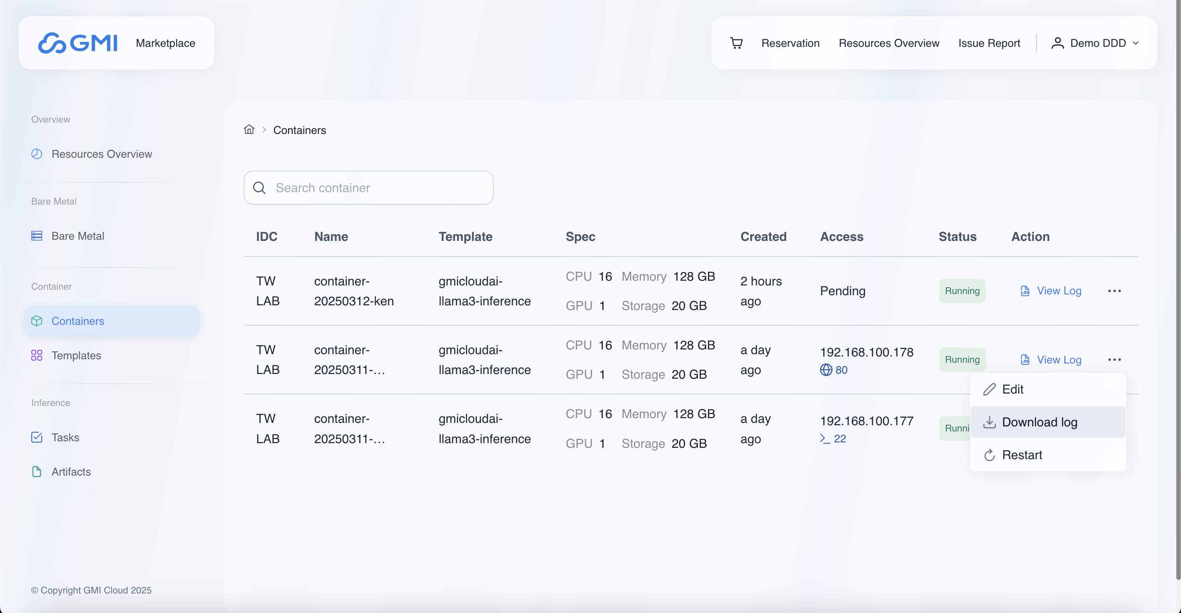Click the Artifacts file icon
The width and height of the screenshot is (1181, 613).
point(37,471)
